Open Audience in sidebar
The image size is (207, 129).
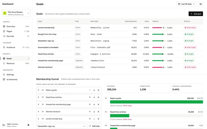point(16,47)
